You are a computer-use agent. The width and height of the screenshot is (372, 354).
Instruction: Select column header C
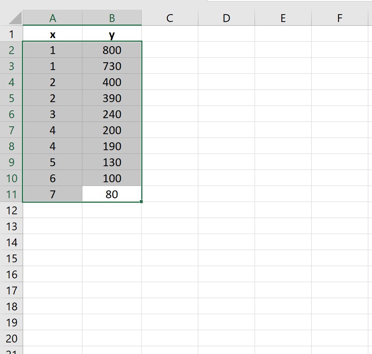coord(170,18)
